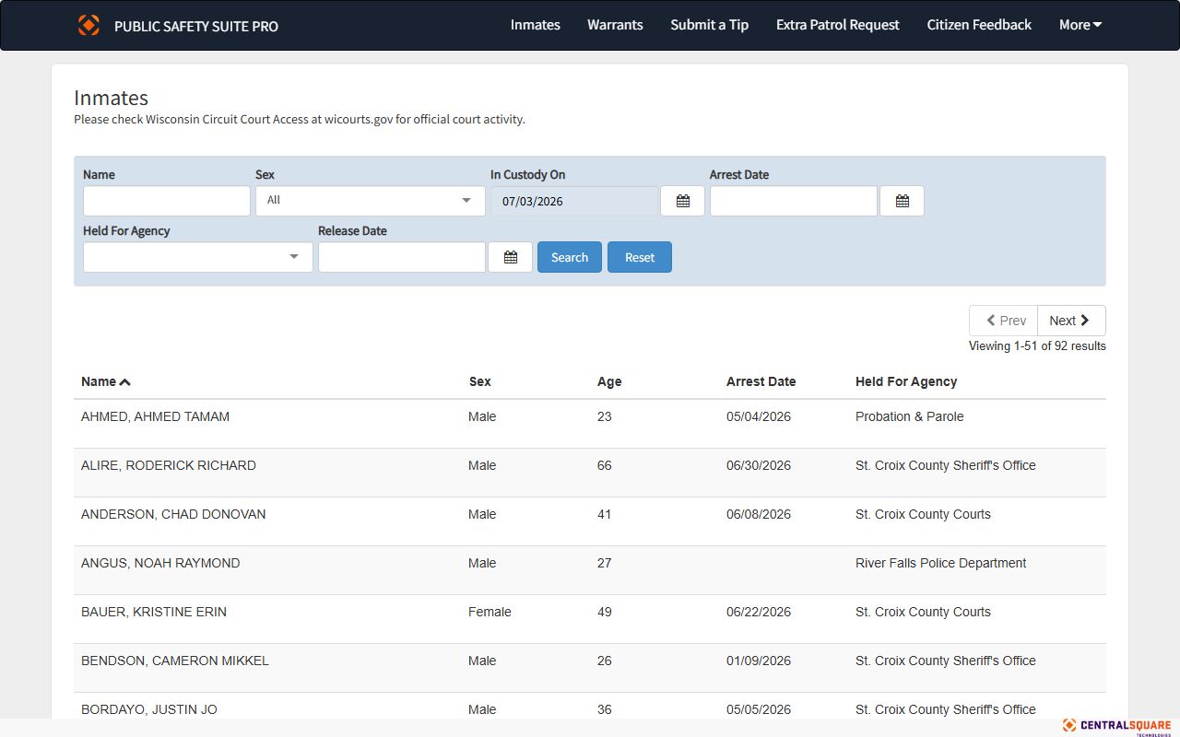Click the Female value in Bauer's row

490,612
